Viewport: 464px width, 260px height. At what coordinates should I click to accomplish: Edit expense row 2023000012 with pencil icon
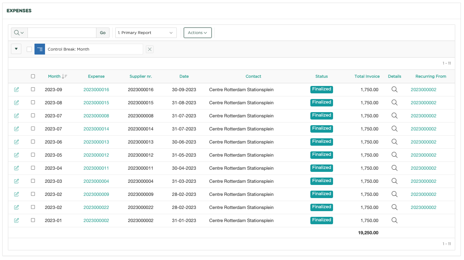17,155
